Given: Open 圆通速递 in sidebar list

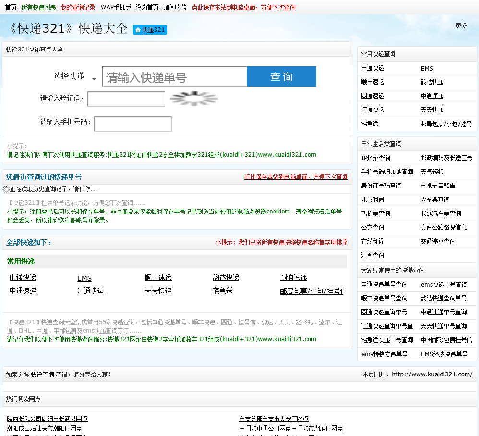Looking at the screenshot, I should pos(373,96).
